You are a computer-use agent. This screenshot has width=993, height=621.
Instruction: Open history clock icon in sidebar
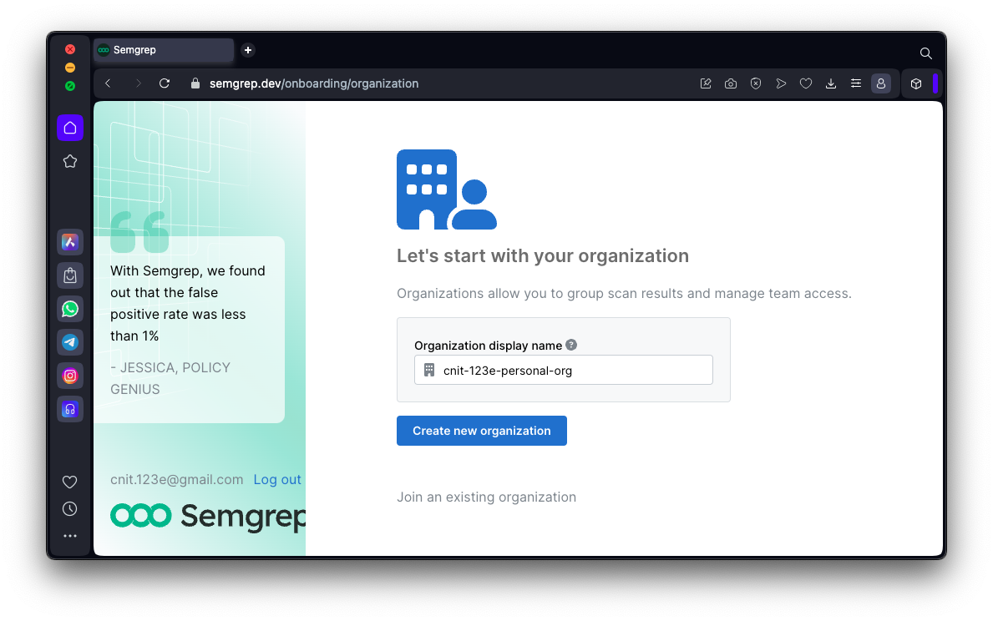pyautogui.click(x=69, y=509)
